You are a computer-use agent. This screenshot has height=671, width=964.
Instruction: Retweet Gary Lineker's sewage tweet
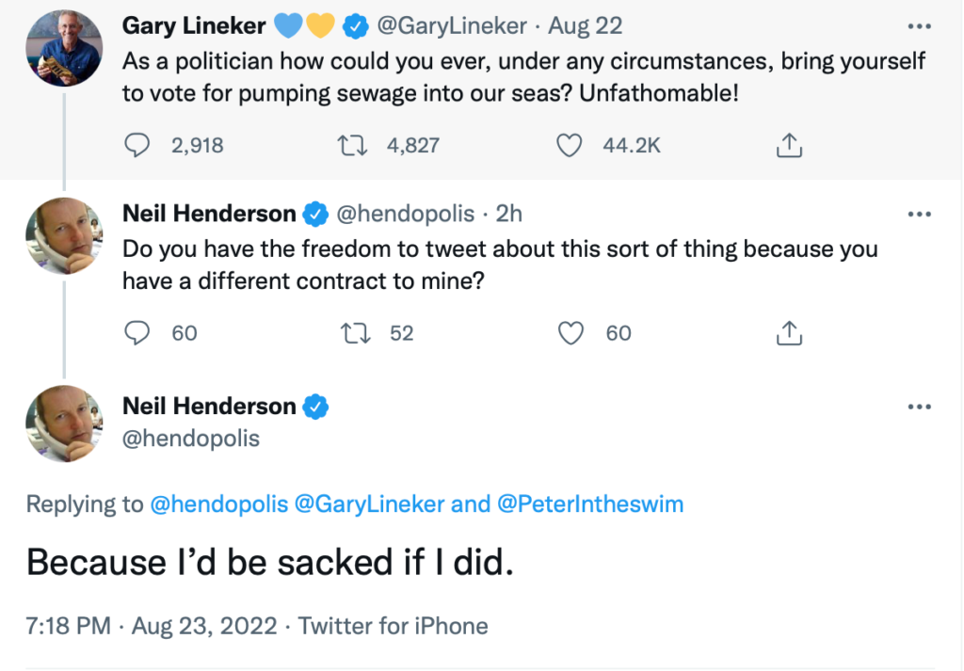[352, 145]
